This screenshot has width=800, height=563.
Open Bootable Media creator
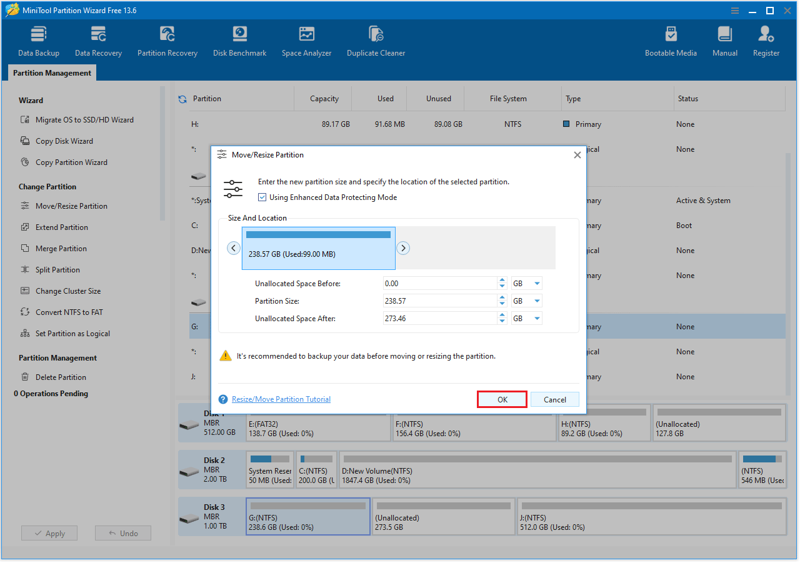point(671,39)
